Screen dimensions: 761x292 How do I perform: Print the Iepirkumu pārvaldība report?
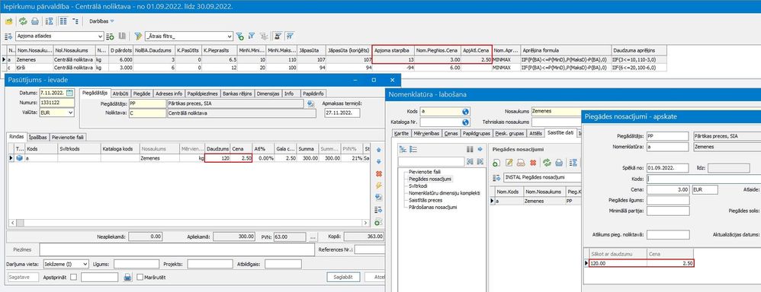pos(34,21)
